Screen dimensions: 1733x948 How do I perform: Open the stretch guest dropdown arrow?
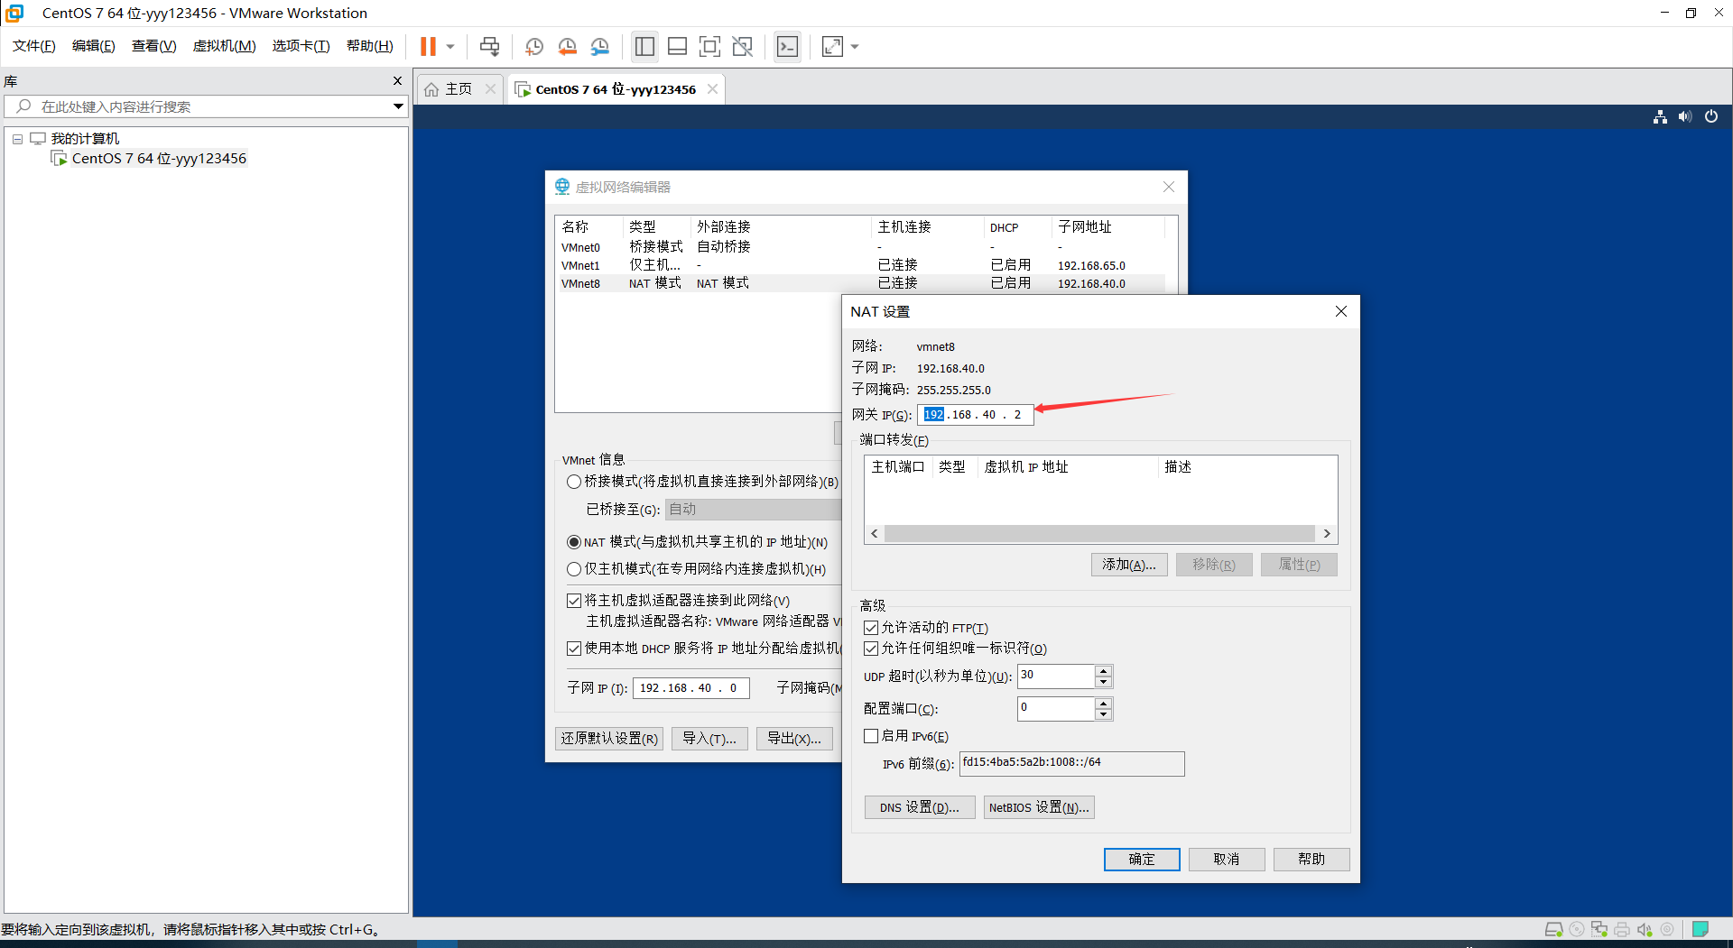(x=855, y=46)
